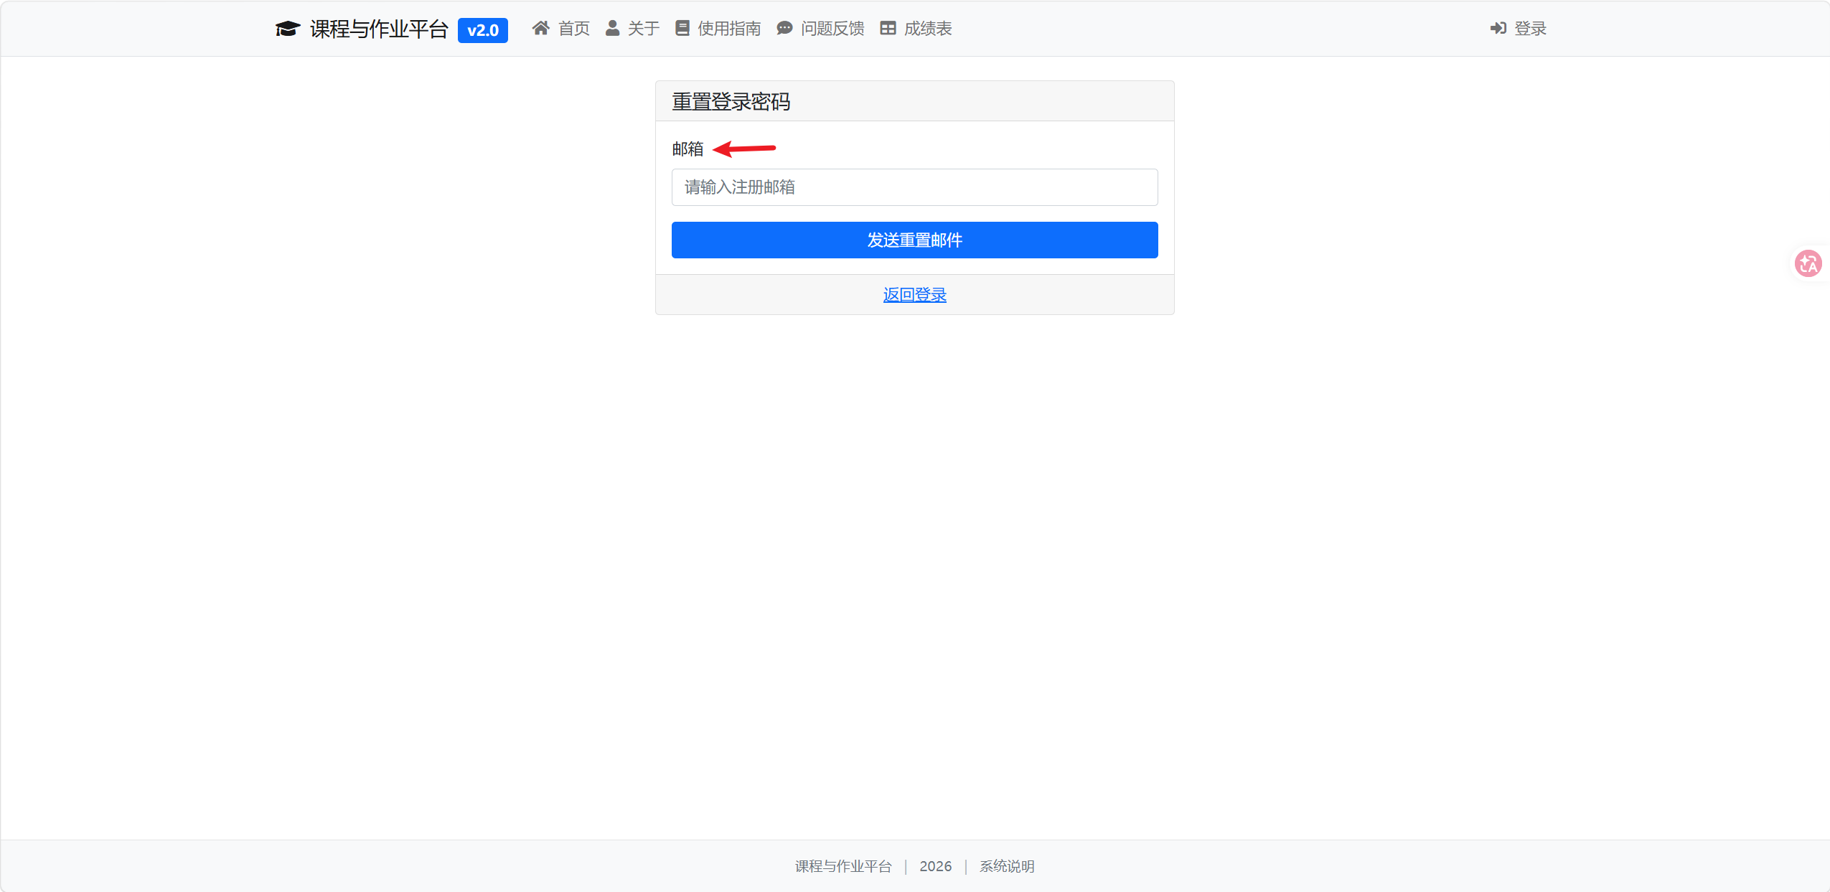The width and height of the screenshot is (1830, 892).
Task: Open the 系统说明 footer link
Action: pyautogui.click(x=1007, y=866)
